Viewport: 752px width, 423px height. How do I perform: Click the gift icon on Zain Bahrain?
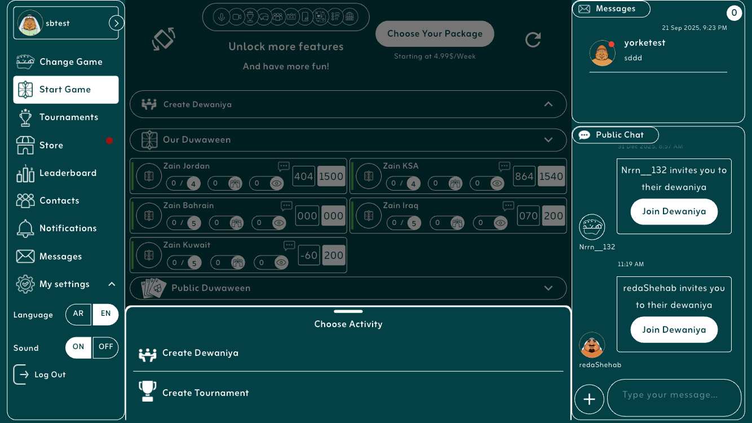pos(236,223)
